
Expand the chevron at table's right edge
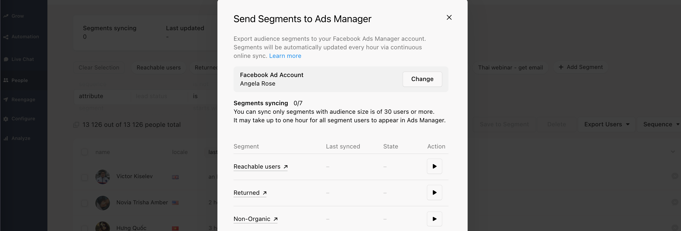tap(673, 152)
